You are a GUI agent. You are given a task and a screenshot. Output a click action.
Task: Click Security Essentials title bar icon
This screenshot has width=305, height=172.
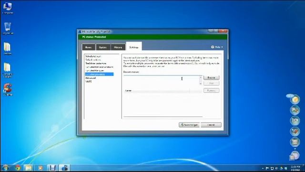pos(80,32)
